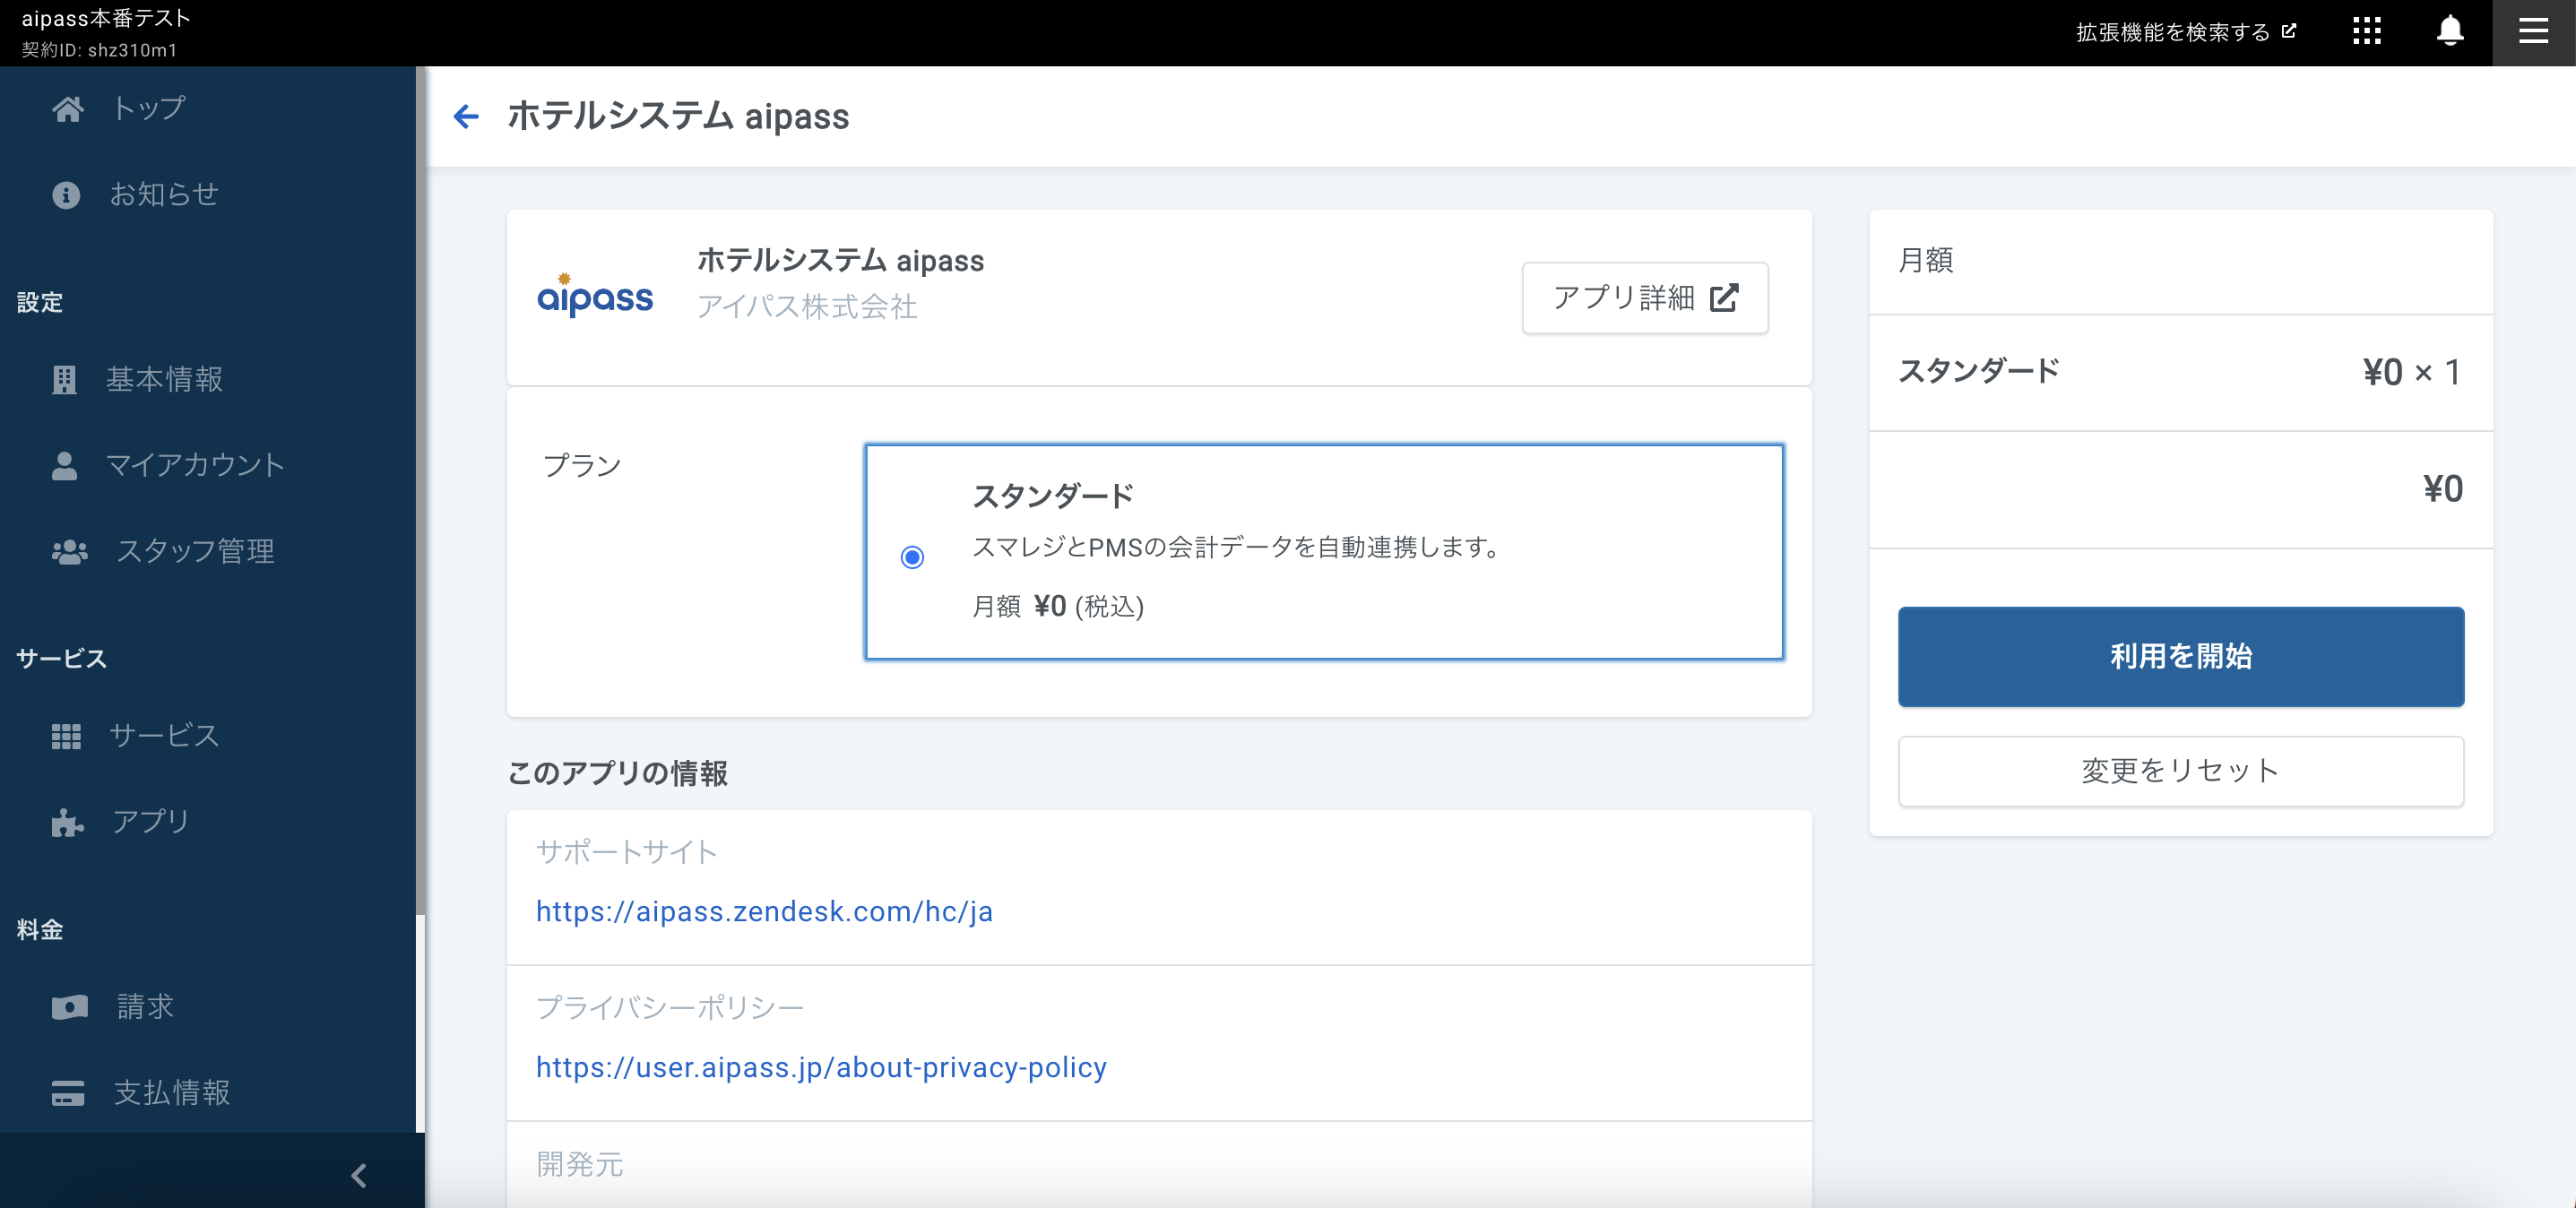Open スタッフ管理 page
The width and height of the screenshot is (2576, 1208).
195,551
